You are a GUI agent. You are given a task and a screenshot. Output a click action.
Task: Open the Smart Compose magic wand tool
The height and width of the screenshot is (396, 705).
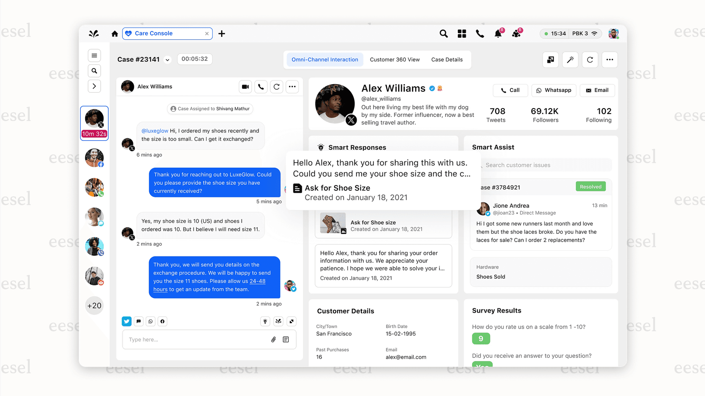click(570, 60)
